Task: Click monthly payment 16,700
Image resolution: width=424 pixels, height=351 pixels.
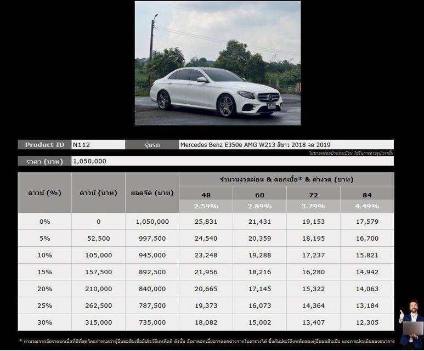Action: (367, 239)
